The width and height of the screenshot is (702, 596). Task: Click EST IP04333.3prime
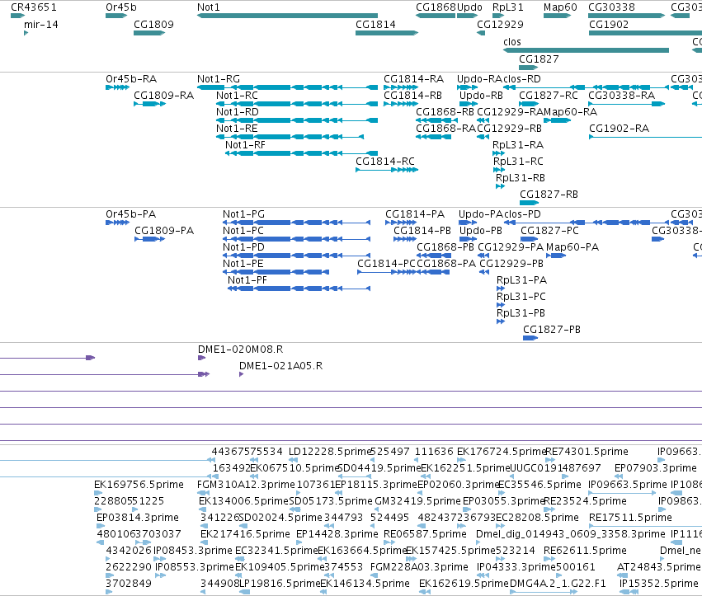482,575
